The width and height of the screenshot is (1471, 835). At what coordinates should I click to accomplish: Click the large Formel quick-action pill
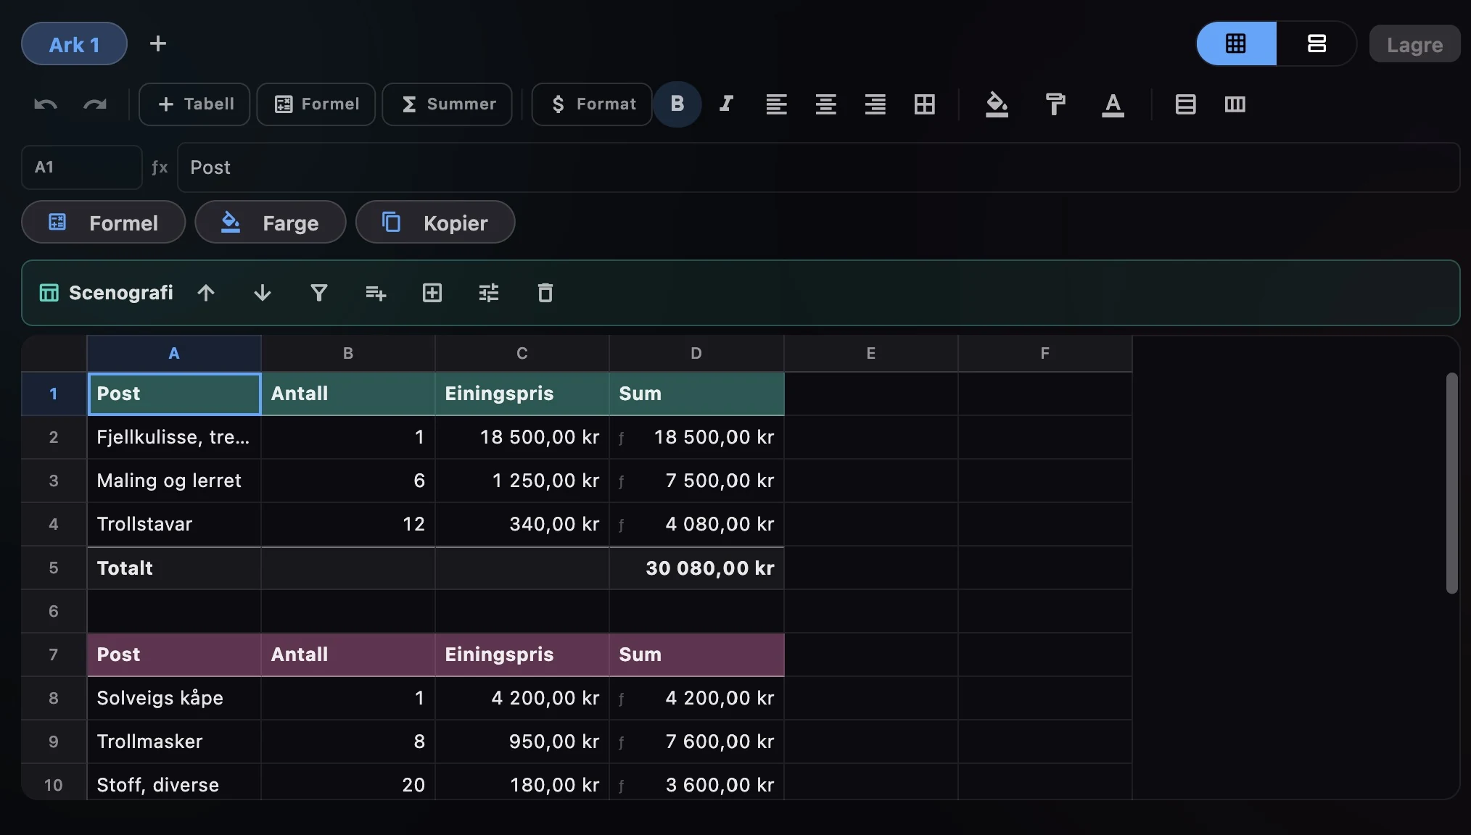104,223
